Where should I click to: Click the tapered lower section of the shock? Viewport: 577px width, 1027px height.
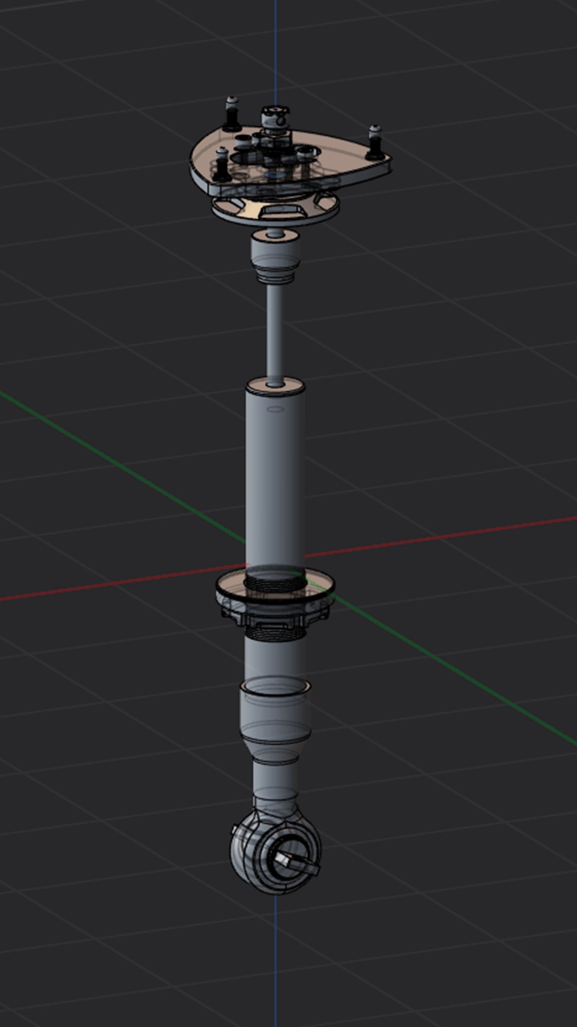275,749
